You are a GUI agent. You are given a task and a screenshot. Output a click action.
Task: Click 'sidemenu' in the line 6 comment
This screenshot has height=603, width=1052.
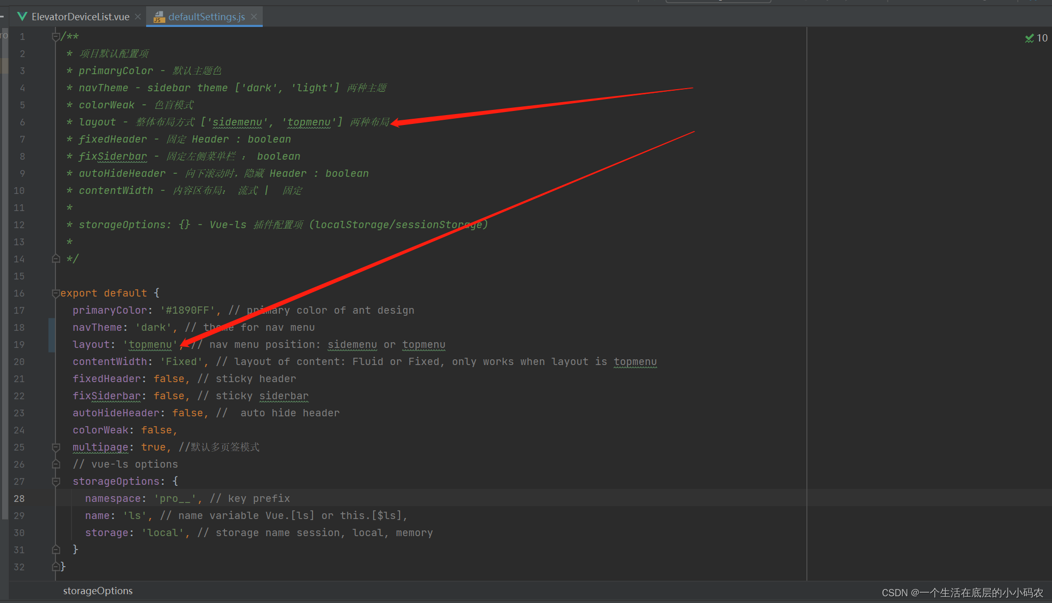(237, 122)
